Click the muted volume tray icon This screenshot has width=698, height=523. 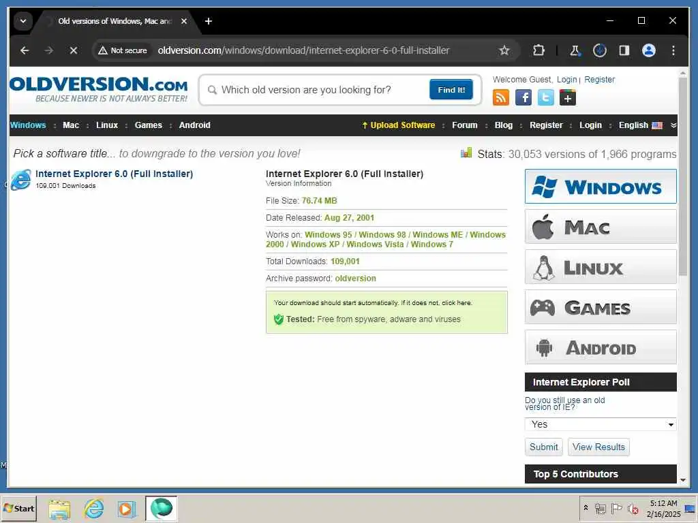pyautogui.click(x=633, y=508)
